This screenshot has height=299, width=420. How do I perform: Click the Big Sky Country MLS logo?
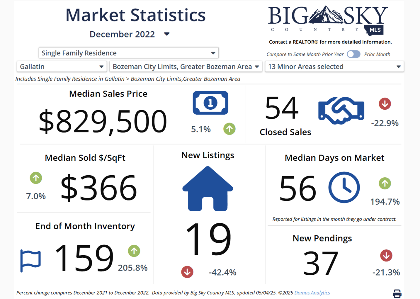(x=328, y=20)
